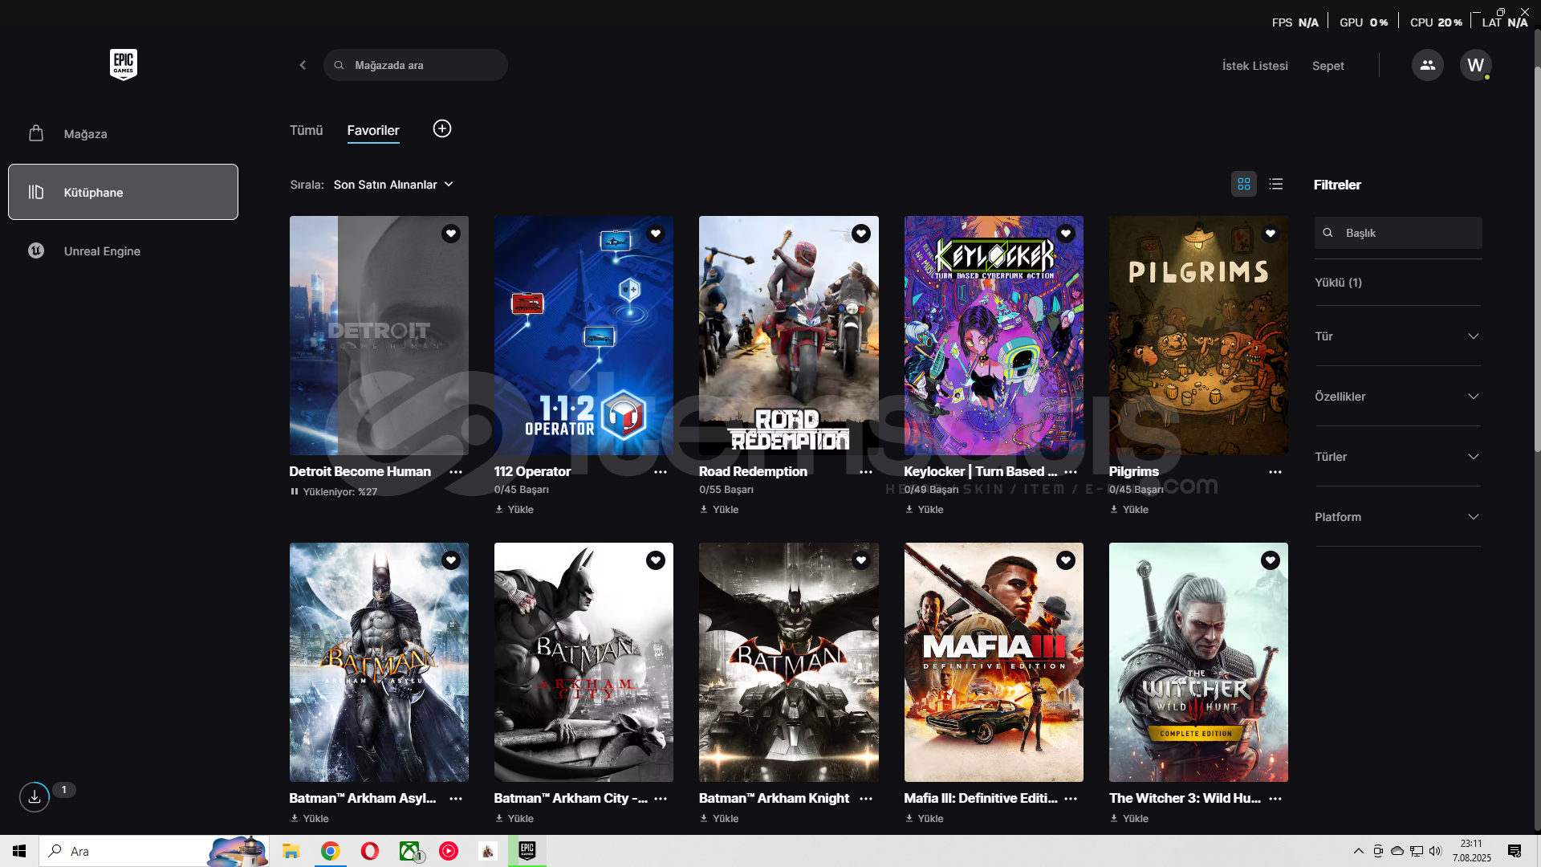Screen dimensions: 1541x867
Task: Add a new collection with plus icon
Action: (x=442, y=129)
